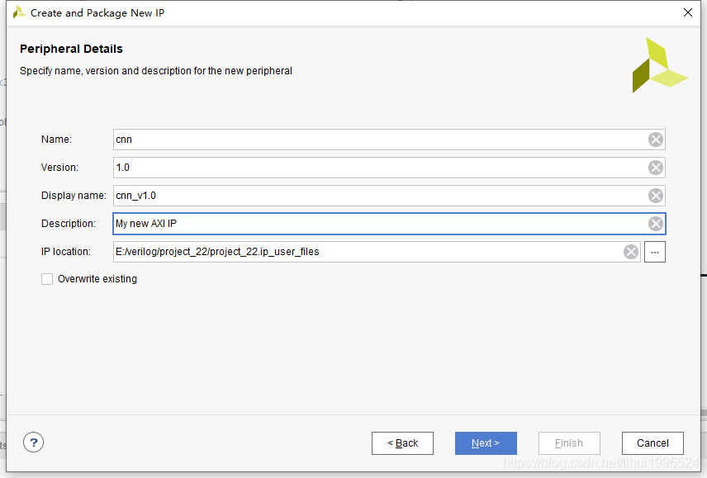Clear the IP location path X icon
The width and height of the screenshot is (707, 478).
(x=631, y=252)
